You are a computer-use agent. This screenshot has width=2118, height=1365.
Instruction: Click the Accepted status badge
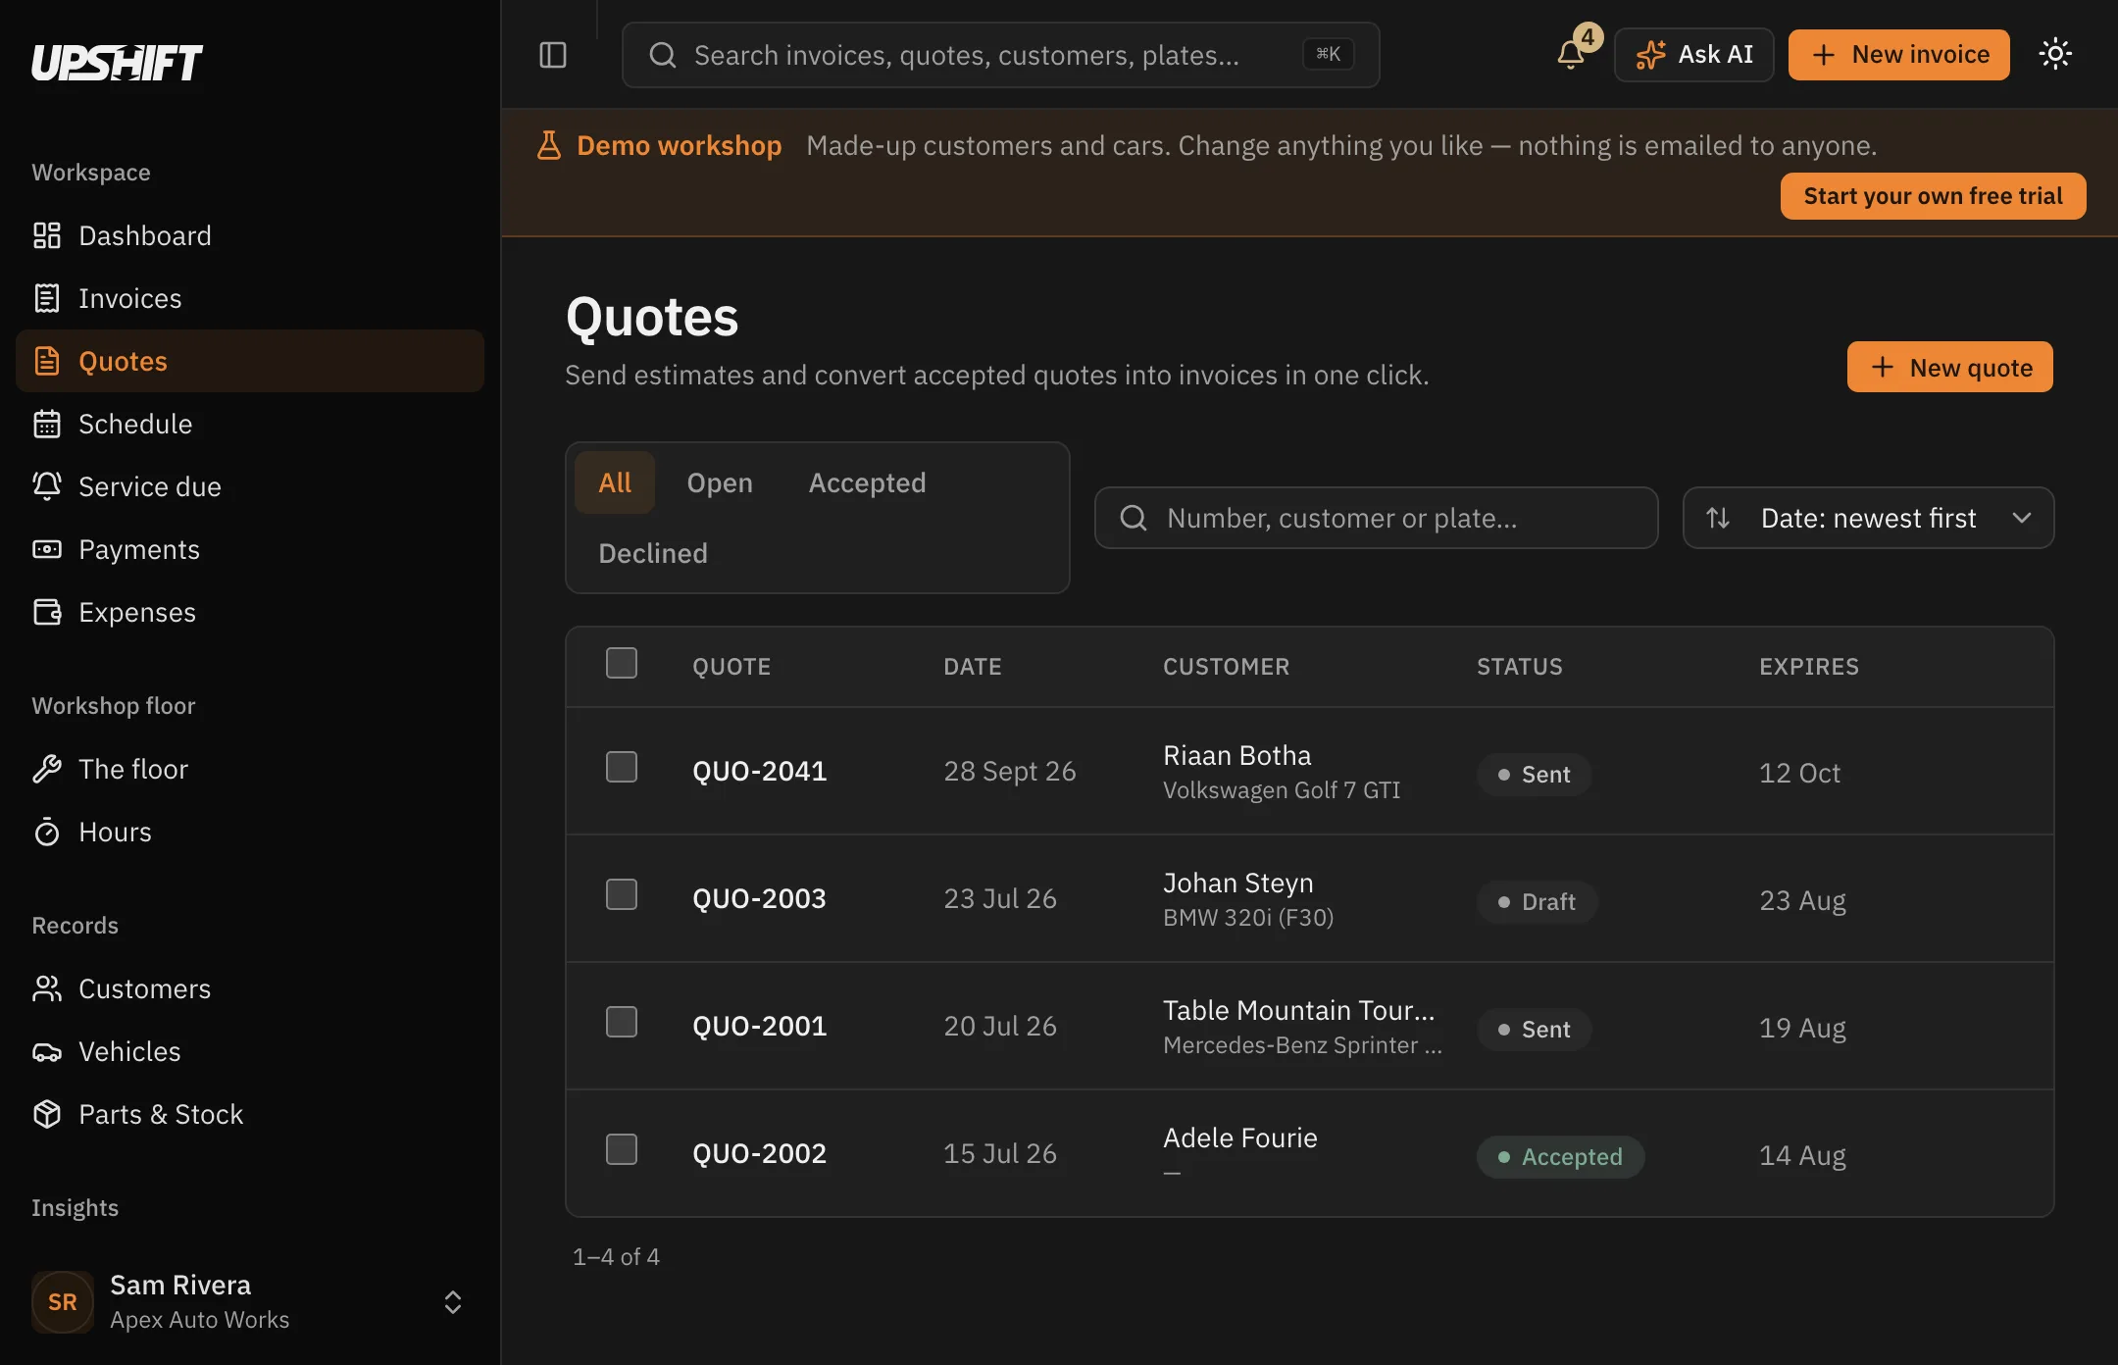(1560, 1157)
